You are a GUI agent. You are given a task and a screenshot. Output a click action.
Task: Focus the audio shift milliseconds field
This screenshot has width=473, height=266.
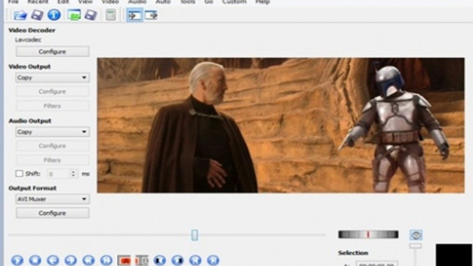(x=58, y=174)
